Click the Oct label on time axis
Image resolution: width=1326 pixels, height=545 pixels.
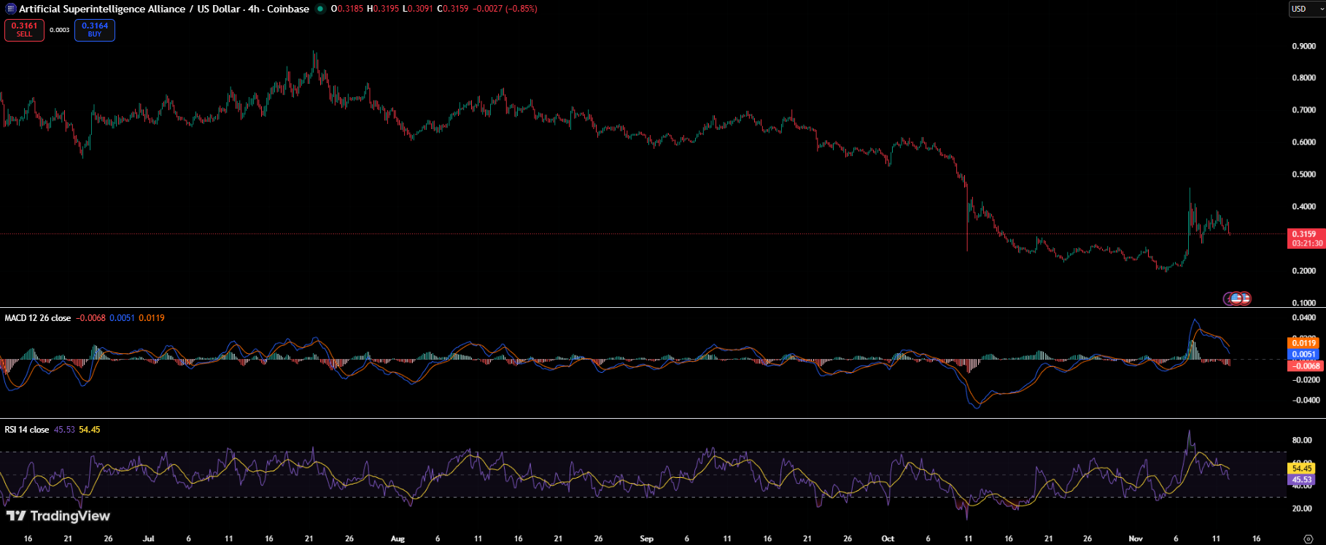point(888,539)
